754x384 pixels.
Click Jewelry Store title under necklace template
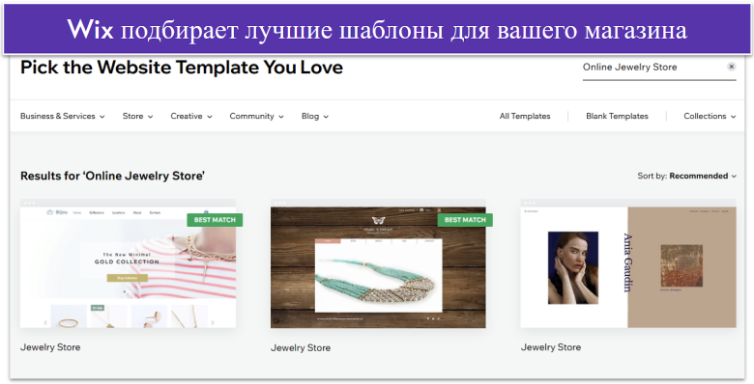point(301,347)
